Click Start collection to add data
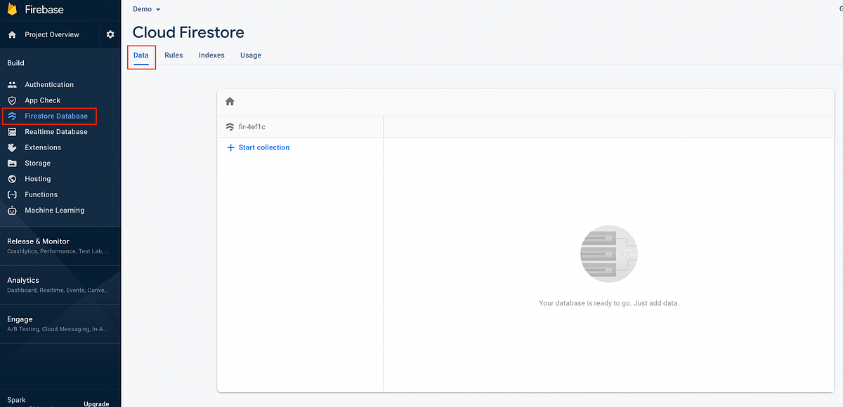This screenshot has height=407, width=843. tap(259, 147)
